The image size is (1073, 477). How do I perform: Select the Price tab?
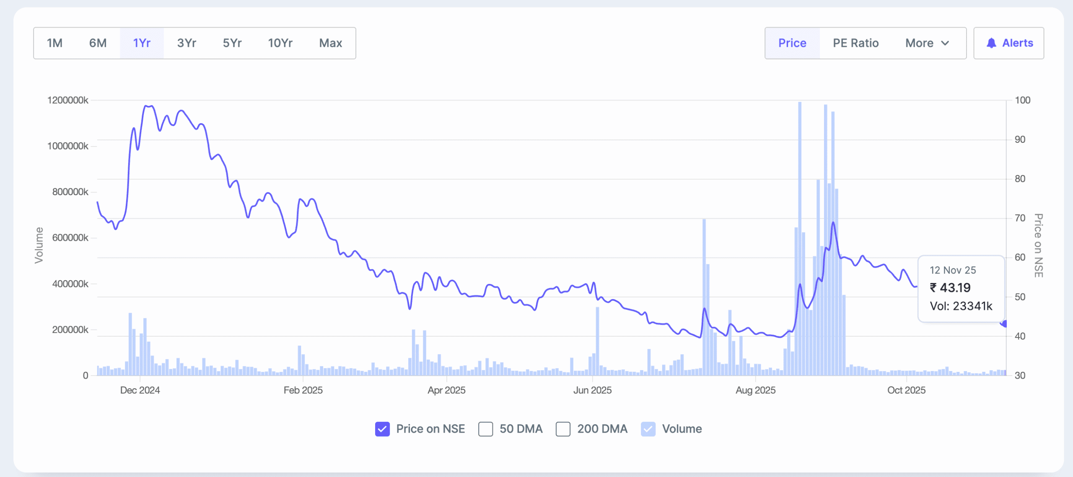pos(792,43)
